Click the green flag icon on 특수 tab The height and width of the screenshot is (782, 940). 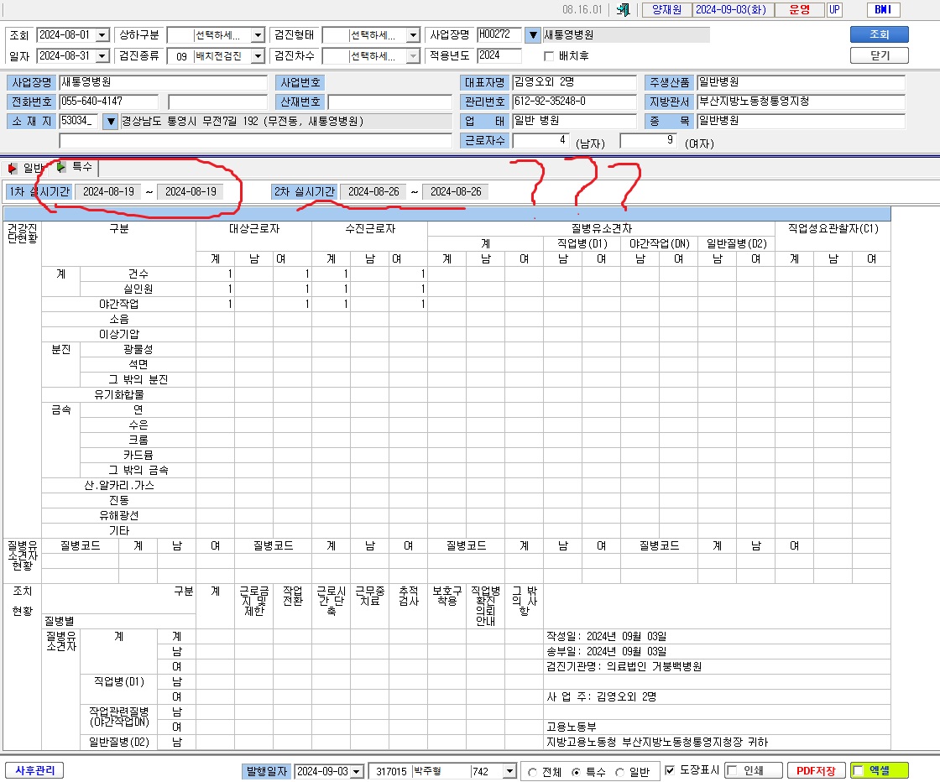(x=61, y=167)
